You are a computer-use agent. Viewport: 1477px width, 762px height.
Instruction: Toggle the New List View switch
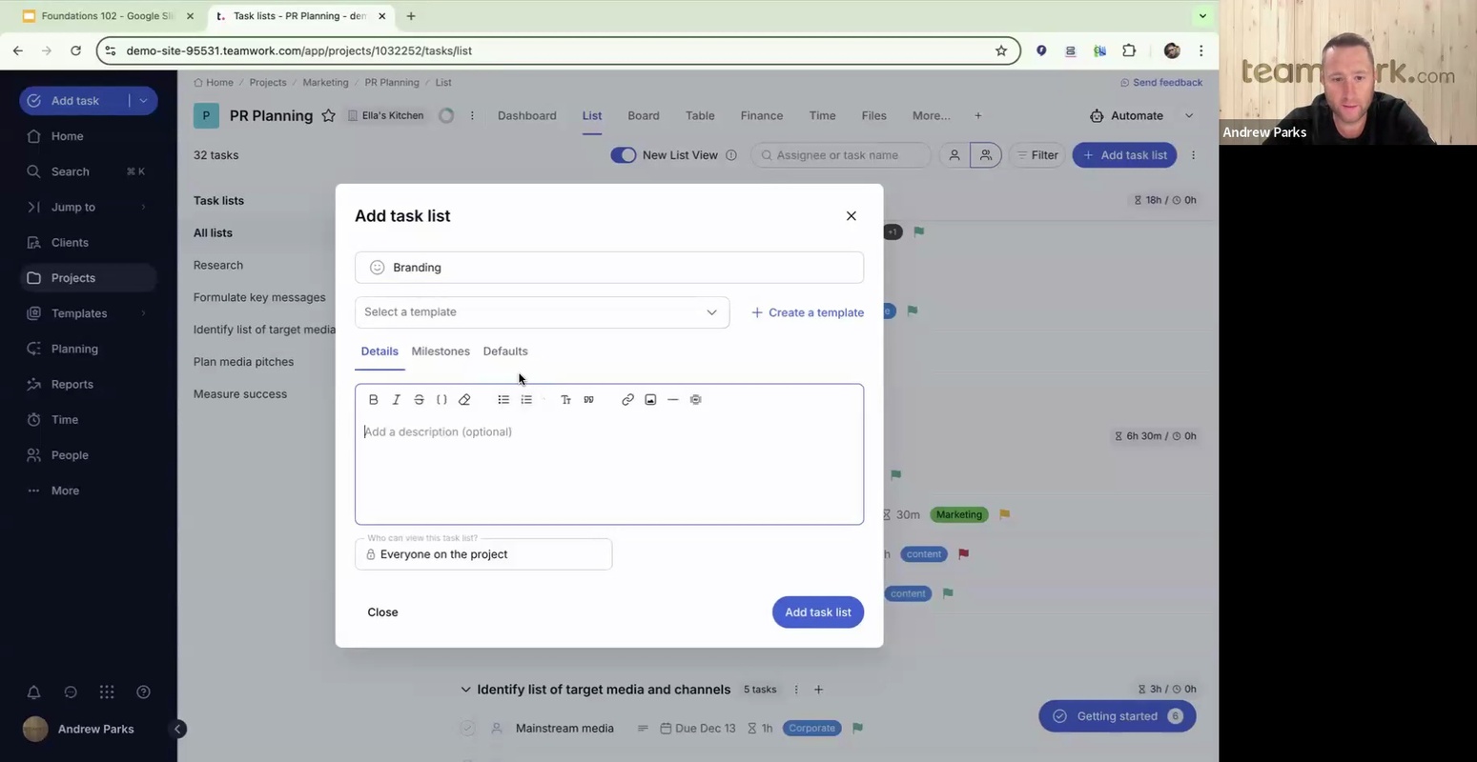(x=624, y=155)
